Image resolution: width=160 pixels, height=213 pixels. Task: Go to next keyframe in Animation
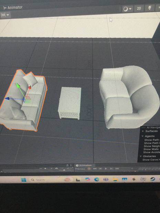[111, 169]
